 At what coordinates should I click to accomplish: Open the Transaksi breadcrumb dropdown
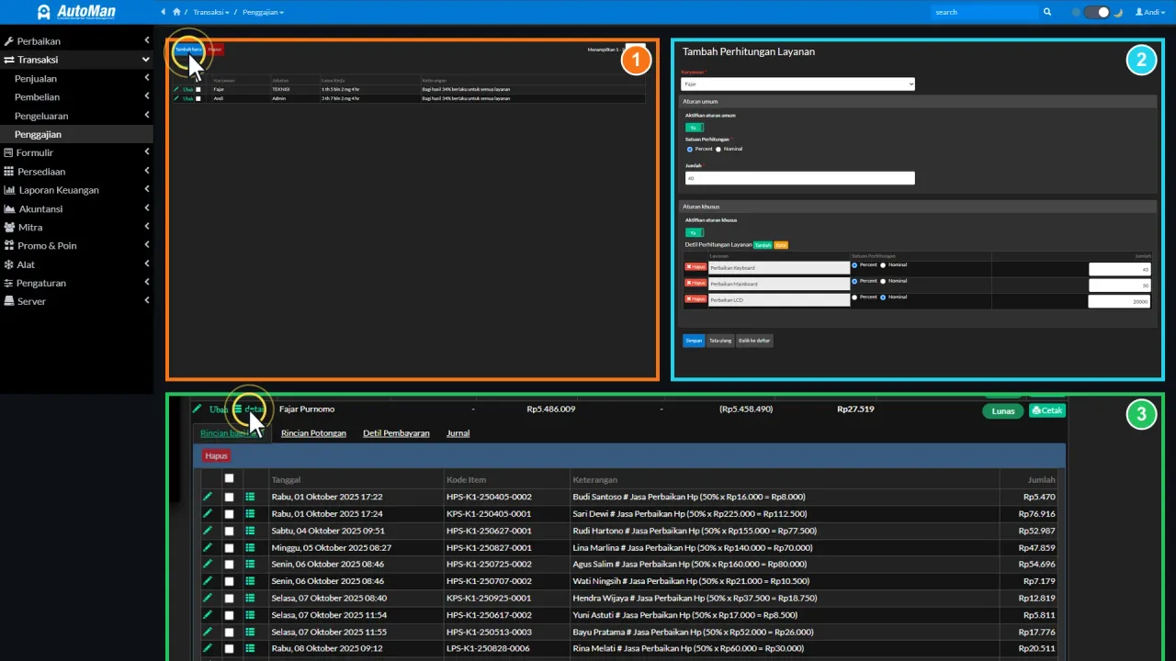click(211, 12)
